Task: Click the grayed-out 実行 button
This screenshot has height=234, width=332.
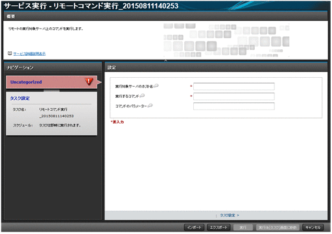Action: point(243,228)
